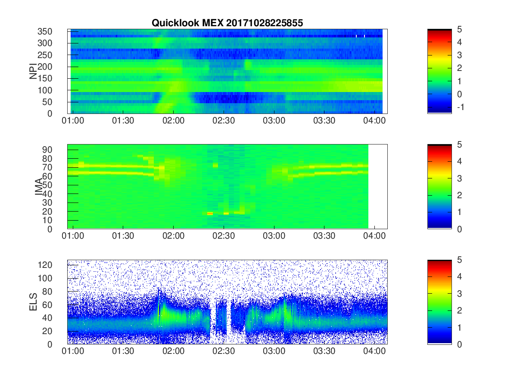Pick the NPI panel's color bar
Screen dimensions: 517x387
(x=439, y=71)
